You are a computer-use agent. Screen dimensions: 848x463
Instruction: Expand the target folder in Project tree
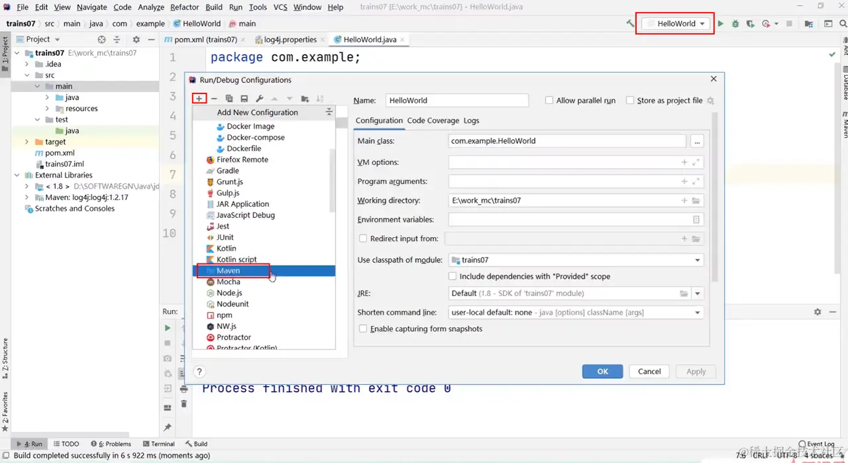coord(26,142)
